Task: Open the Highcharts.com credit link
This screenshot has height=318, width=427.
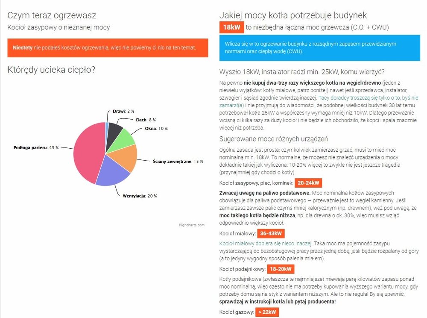Action: point(192,225)
